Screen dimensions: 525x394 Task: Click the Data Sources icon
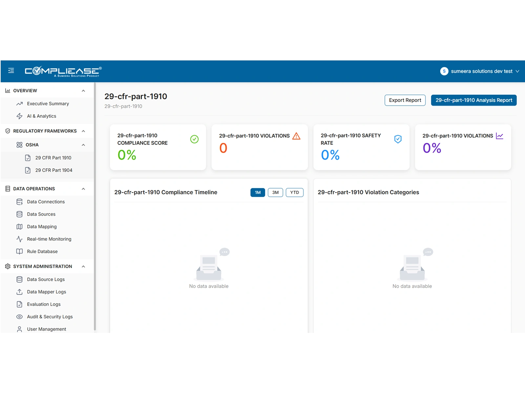pyautogui.click(x=20, y=214)
